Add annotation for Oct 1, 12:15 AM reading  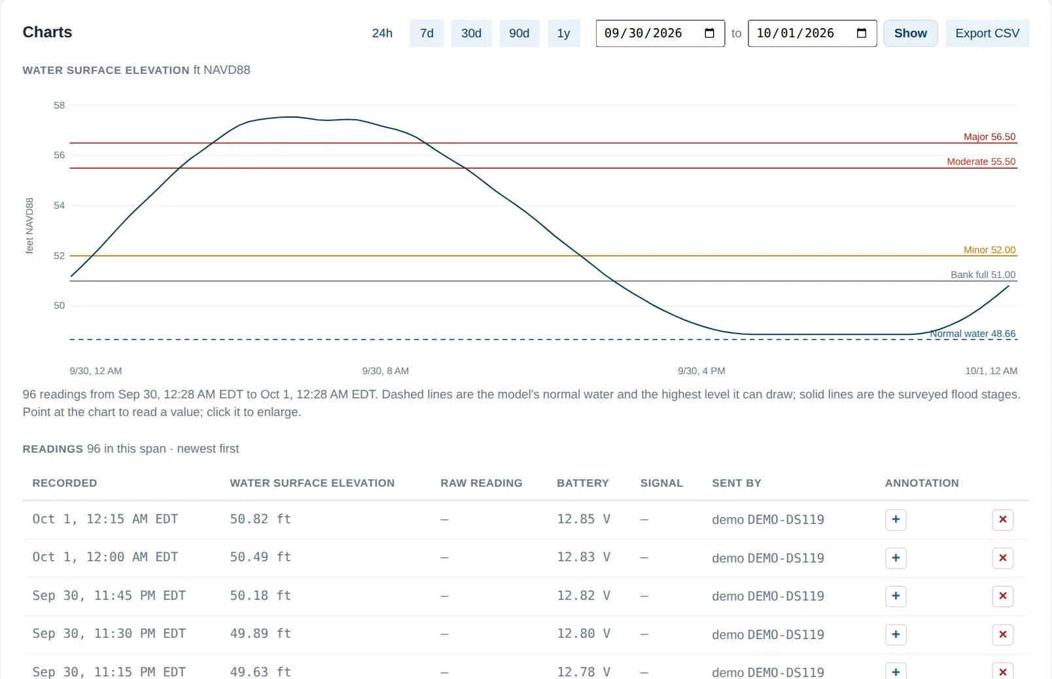896,519
